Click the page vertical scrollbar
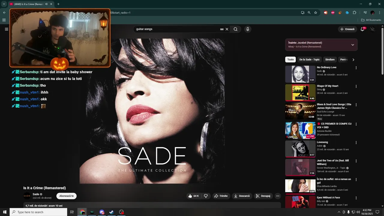This screenshot has height=216, width=384. click(x=382, y=51)
